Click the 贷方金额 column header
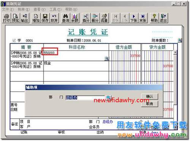 pos(157,47)
